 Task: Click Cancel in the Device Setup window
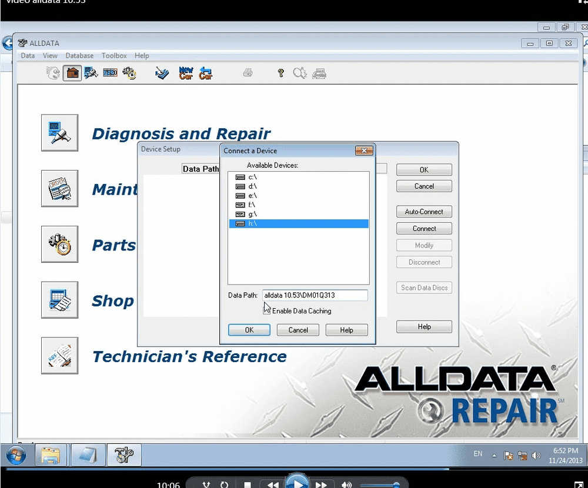[x=424, y=186]
